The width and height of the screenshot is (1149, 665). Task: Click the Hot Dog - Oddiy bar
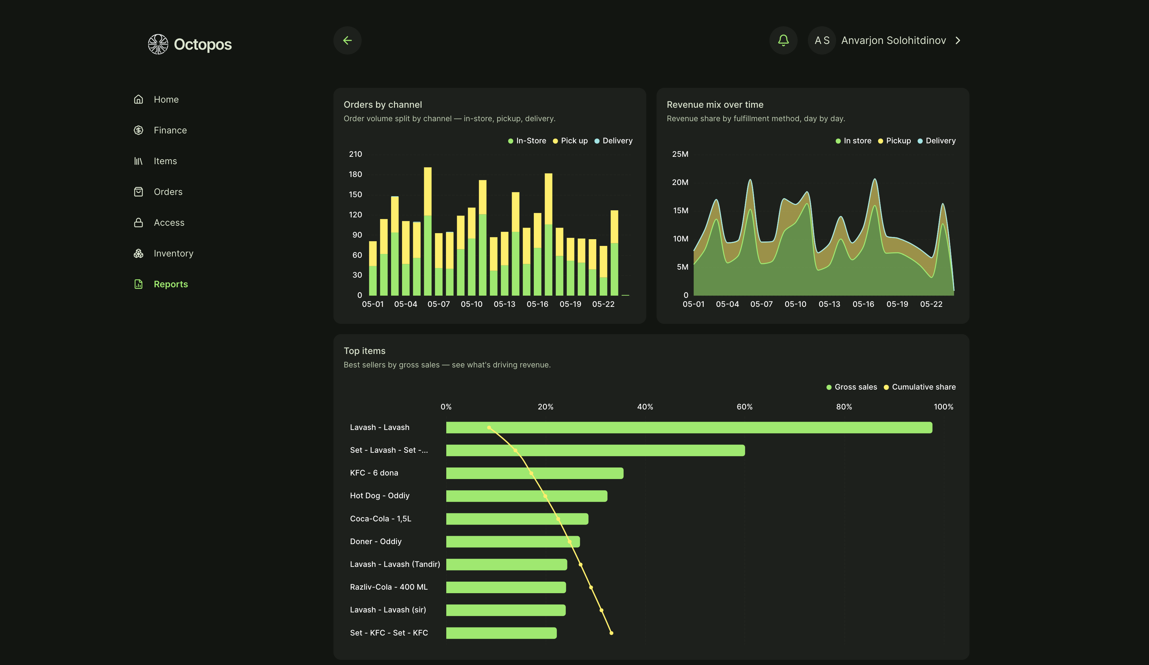[x=527, y=496]
